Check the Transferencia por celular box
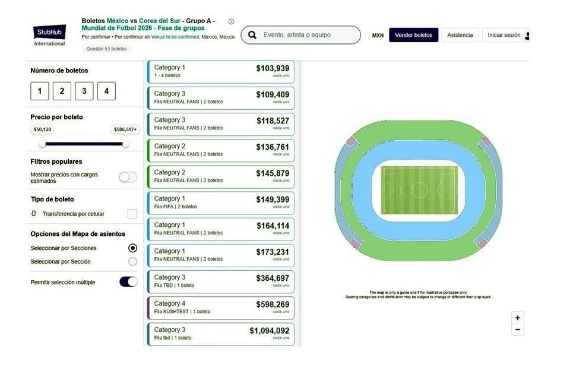This screenshot has width=570, height=380. click(132, 214)
